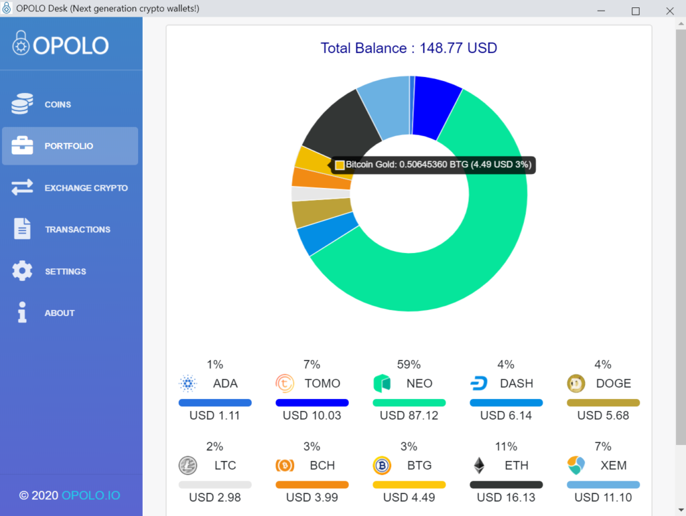686x516 pixels.
Task: Click the 'USD 10.03' TOMO value
Action: (312, 415)
